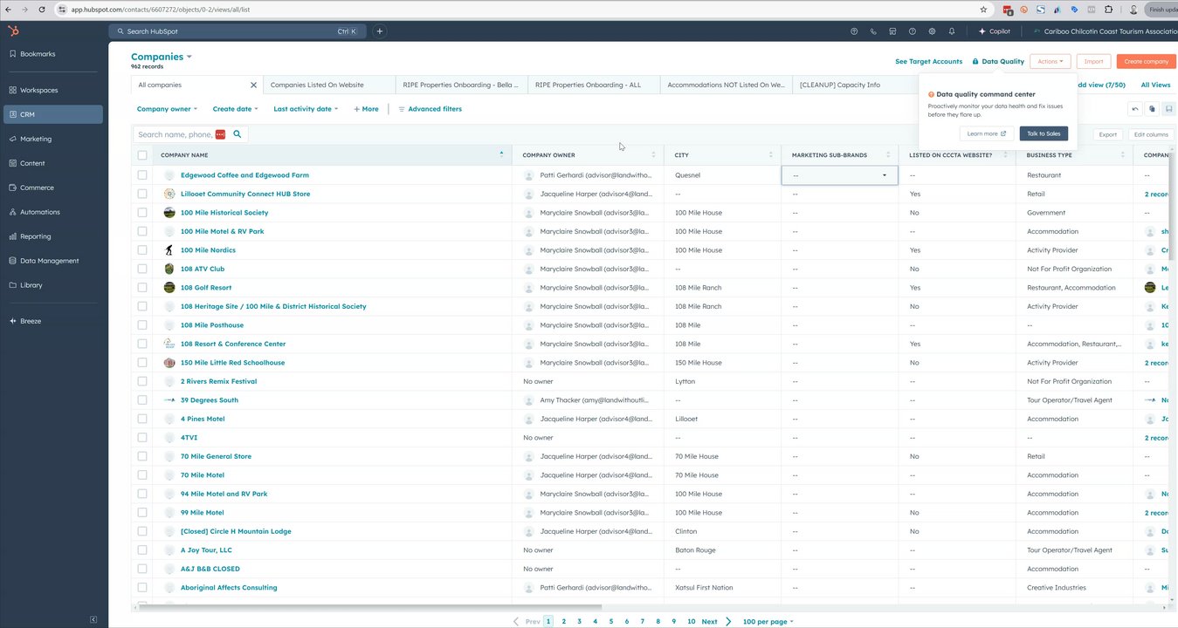
Task: Open Marketing in the left sidebar
Action: pyautogui.click(x=52, y=139)
